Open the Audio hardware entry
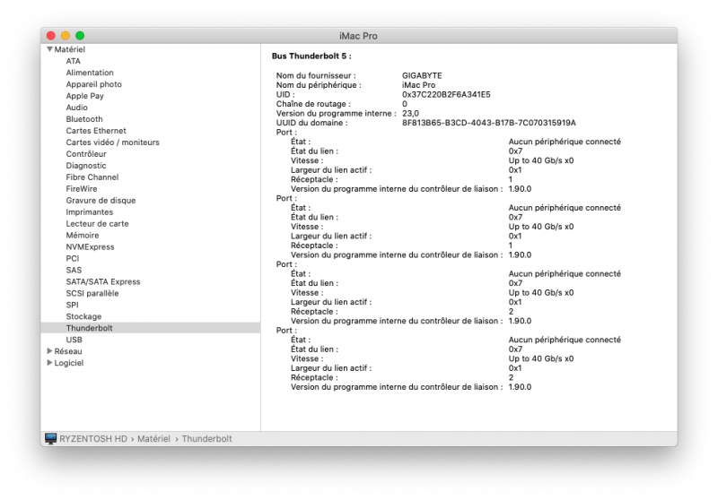Screen dimensions: 718x500 click(x=76, y=108)
